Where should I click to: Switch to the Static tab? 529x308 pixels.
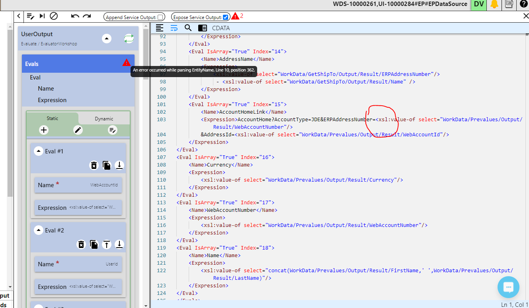pyautogui.click(x=52, y=118)
